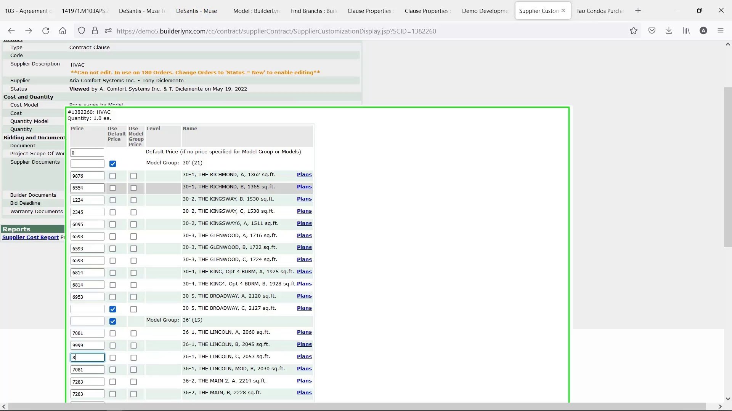732x411 pixels.
Task: Switch to the Clause Properties tab
Action: (369, 11)
